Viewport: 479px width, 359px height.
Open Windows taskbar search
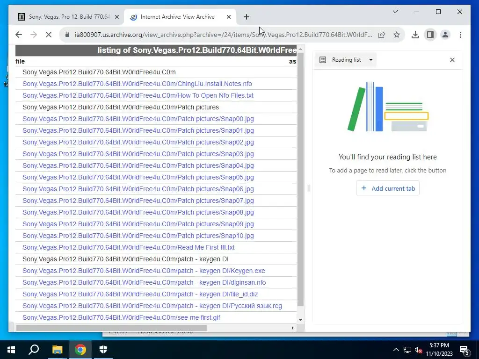(34, 350)
